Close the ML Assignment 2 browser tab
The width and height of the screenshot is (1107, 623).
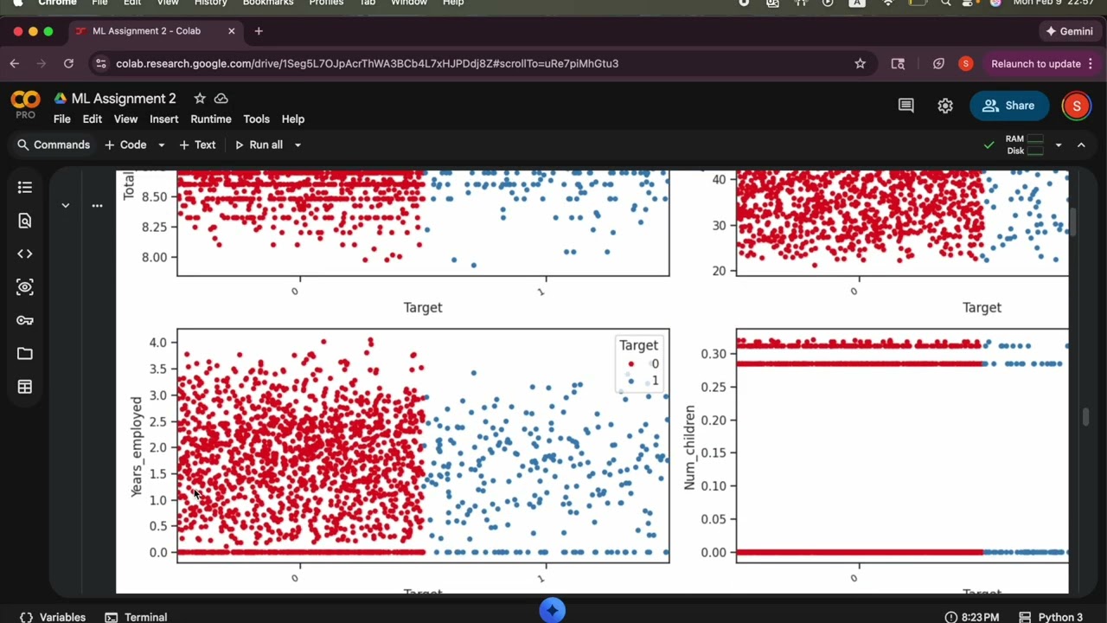point(231,31)
